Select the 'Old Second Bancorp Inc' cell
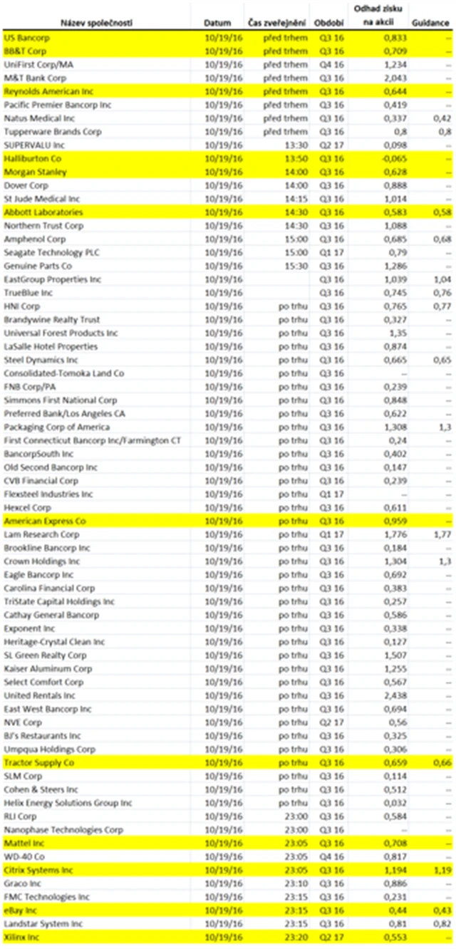Screen dimensions: 456x949 [95, 467]
